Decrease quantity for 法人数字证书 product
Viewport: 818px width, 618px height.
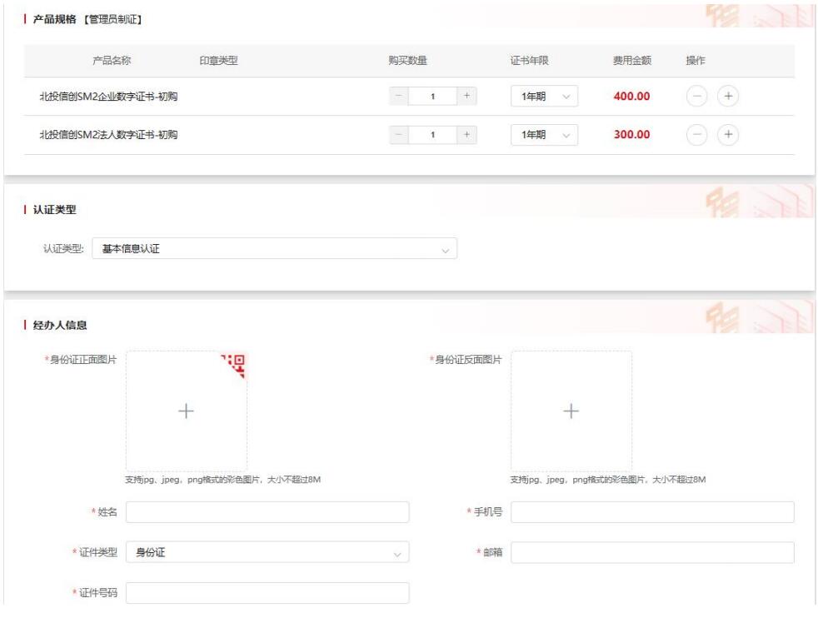coord(400,135)
